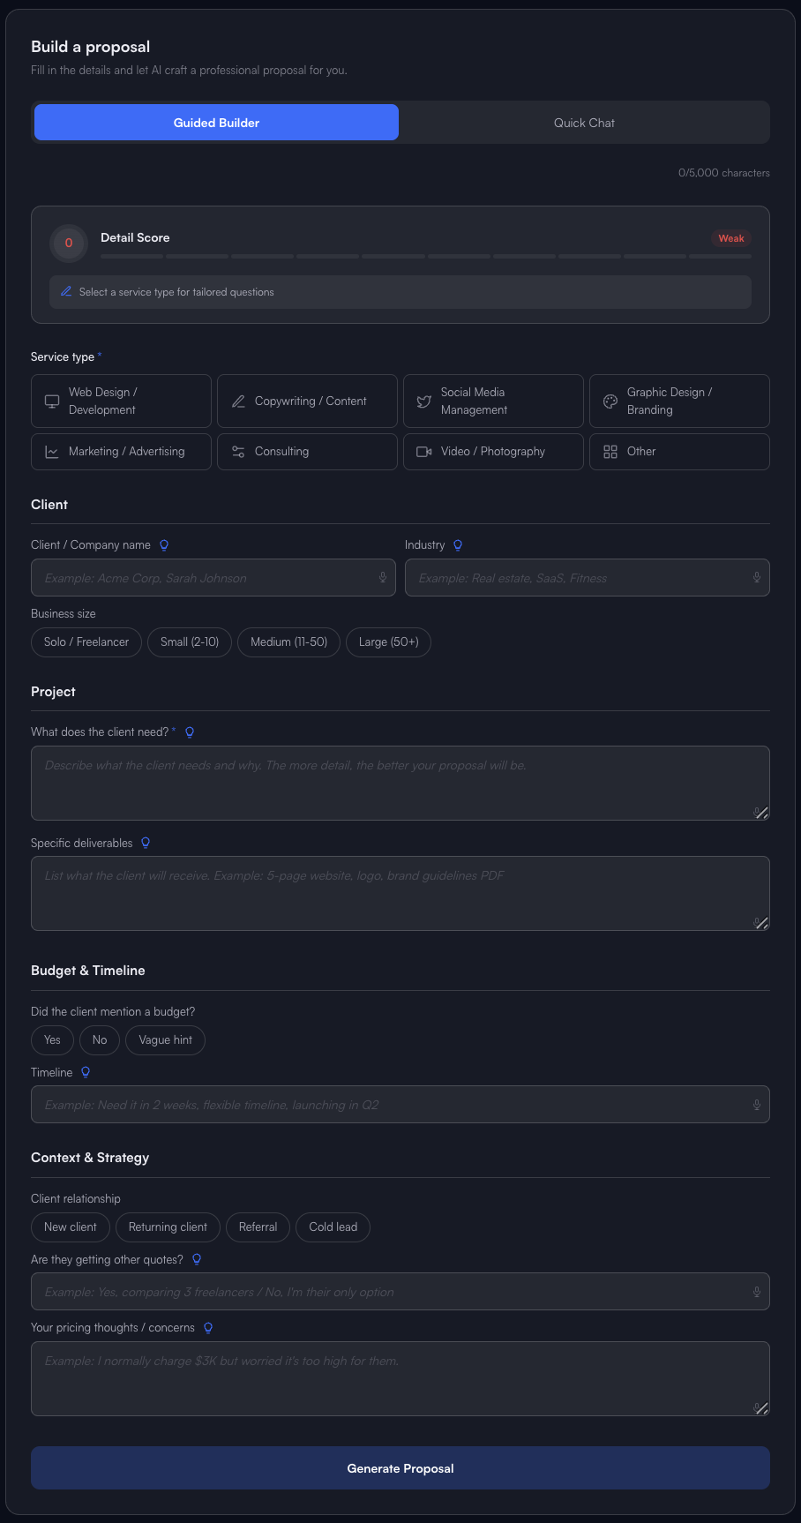The image size is (801, 1523).
Task: Click the Timeline lightbulb hint icon
Action: (x=86, y=1072)
